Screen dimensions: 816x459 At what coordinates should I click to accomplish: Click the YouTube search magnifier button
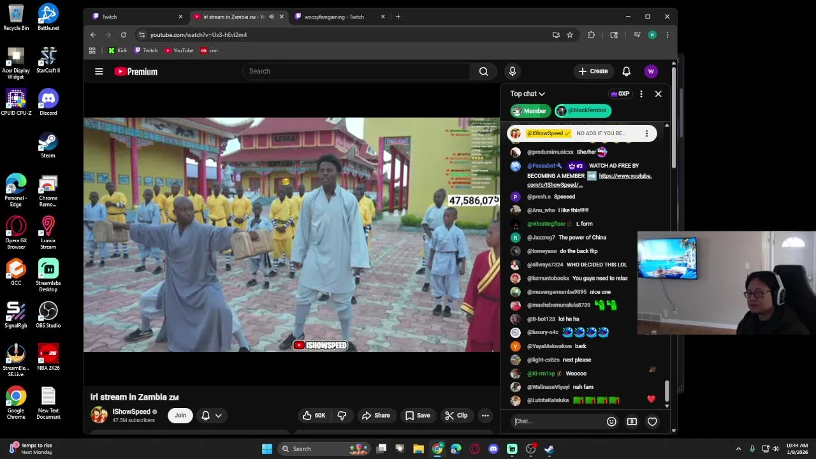(x=484, y=71)
